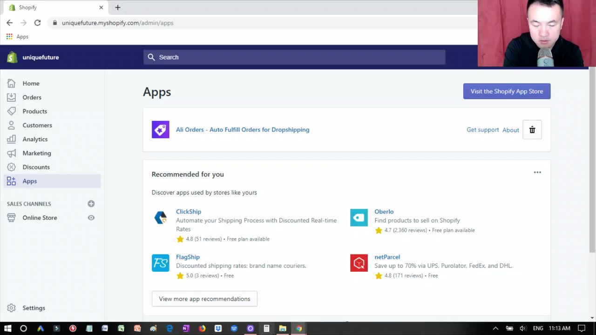The height and width of the screenshot is (335, 596).
Task: Click the FlagShip FS logo
Action: [x=160, y=263]
